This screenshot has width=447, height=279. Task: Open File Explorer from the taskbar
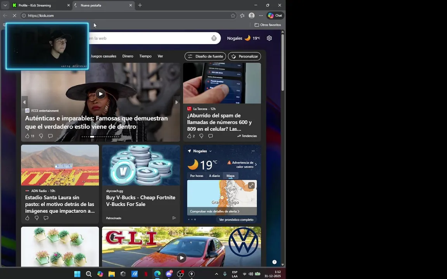pos(111,274)
